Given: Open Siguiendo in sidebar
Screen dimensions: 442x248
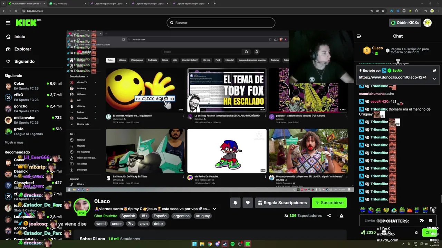Looking at the screenshot, I should [x=20, y=61].
